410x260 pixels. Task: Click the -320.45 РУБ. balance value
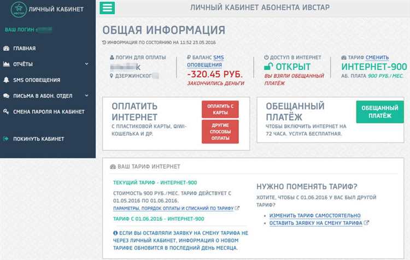pyautogui.click(x=215, y=74)
